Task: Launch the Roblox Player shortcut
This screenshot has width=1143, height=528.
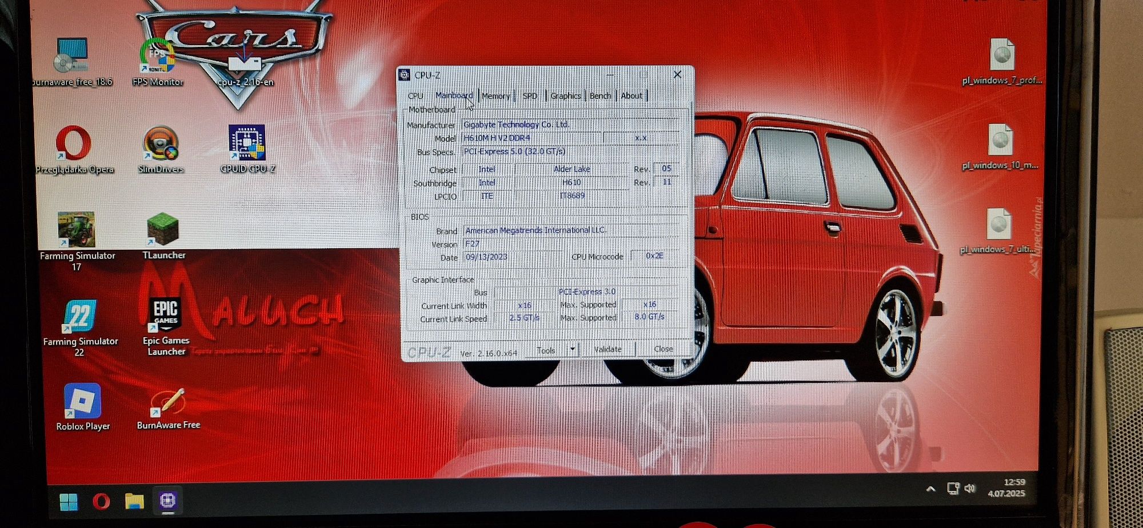Action: [83, 407]
